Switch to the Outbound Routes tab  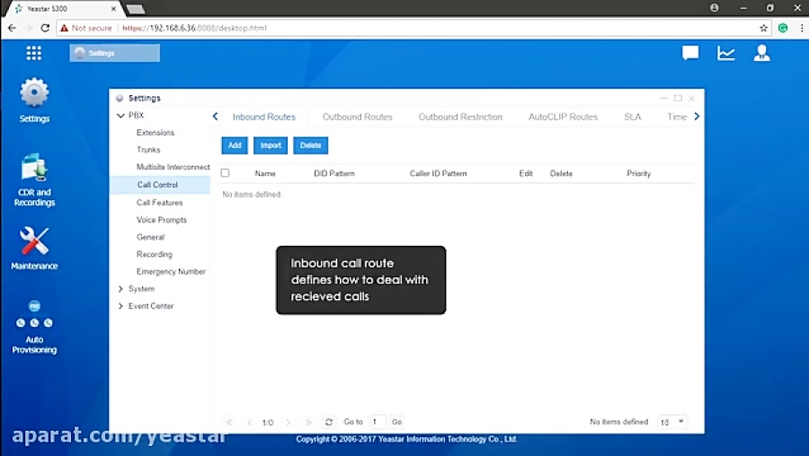(357, 117)
